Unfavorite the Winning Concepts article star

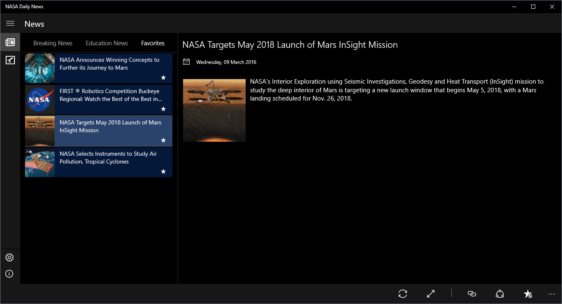(x=163, y=77)
